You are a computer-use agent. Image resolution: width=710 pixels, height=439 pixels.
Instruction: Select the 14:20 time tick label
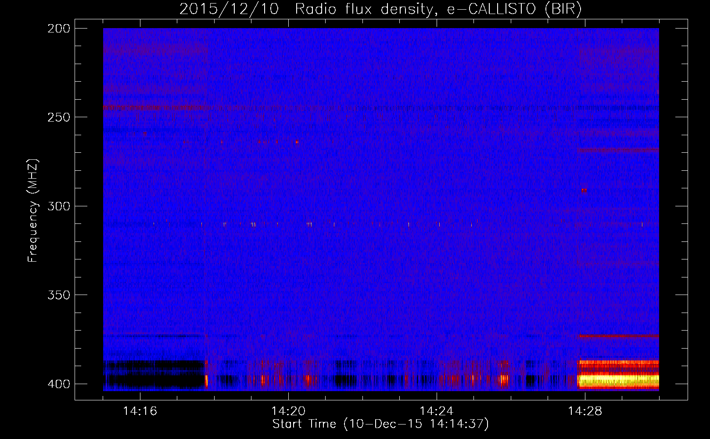[288, 411]
